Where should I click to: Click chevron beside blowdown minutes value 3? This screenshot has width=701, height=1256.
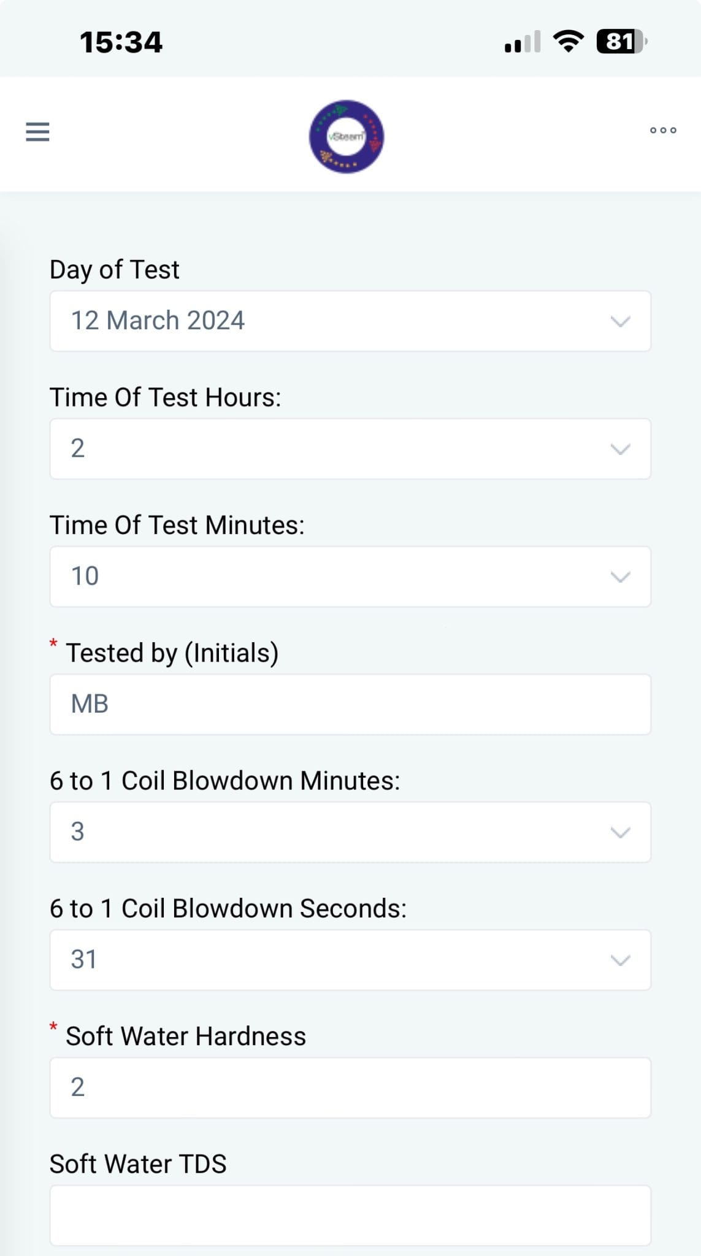tap(621, 833)
